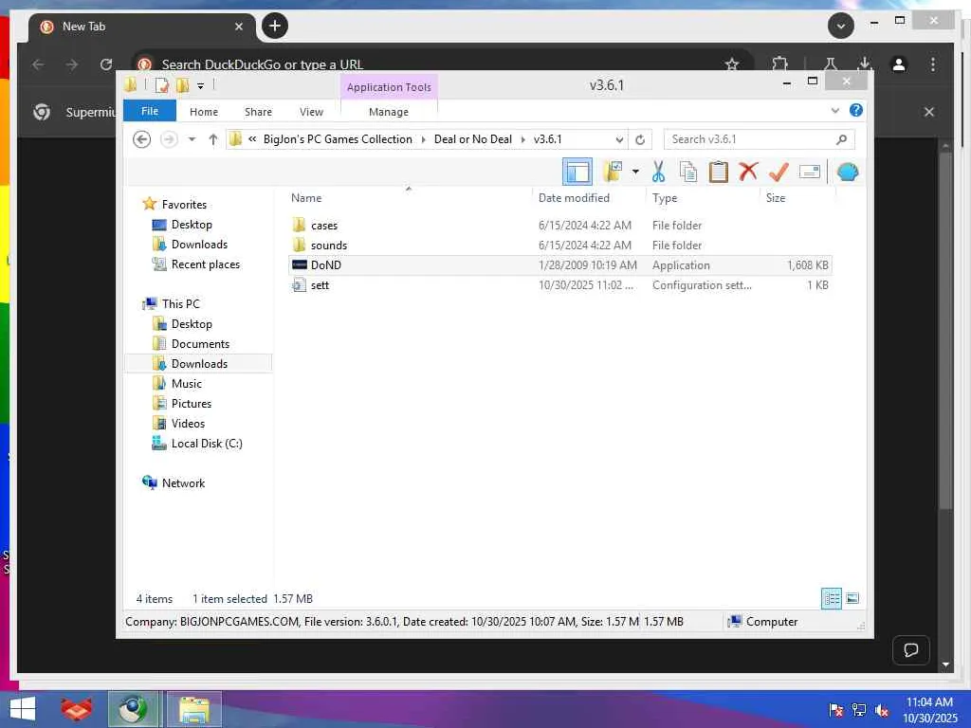Open recent locations dropdown arrow
The width and height of the screenshot is (971, 728).
(192, 139)
